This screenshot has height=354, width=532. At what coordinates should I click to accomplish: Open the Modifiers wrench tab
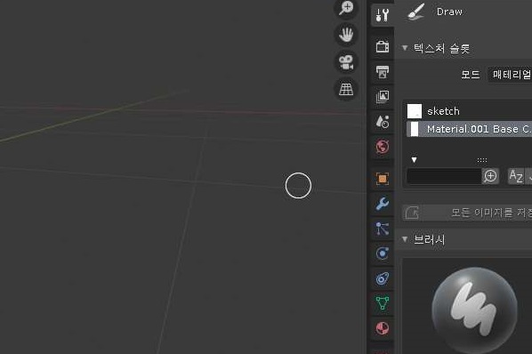coord(383,204)
